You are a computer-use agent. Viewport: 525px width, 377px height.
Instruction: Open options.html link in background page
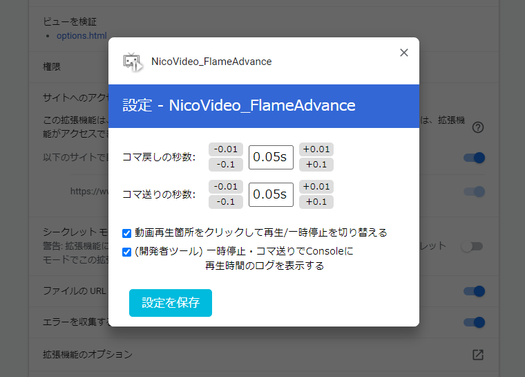[82, 35]
